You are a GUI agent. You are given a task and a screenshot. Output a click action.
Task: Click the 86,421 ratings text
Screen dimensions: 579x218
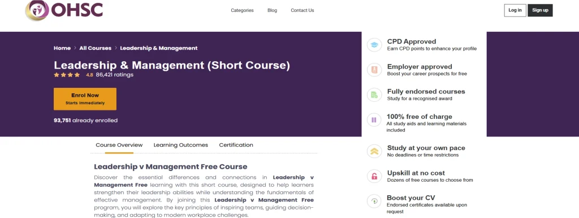click(x=114, y=75)
